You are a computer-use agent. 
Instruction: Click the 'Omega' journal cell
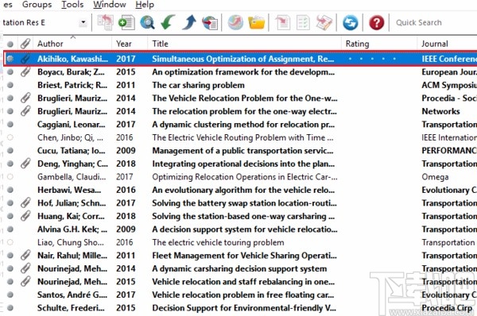coord(435,176)
